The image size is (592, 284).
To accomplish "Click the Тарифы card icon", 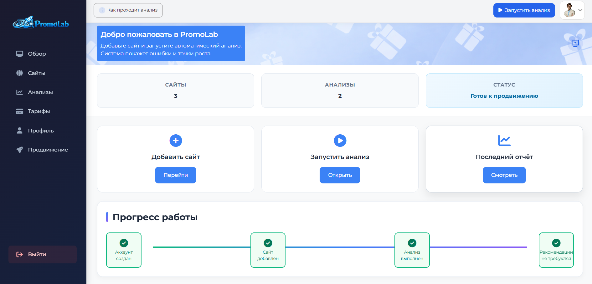I will (x=20, y=112).
